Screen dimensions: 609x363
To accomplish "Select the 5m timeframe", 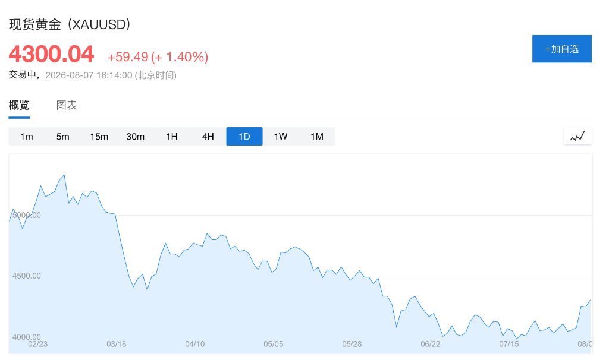I will pyautogui.click(x=62, y=137).
